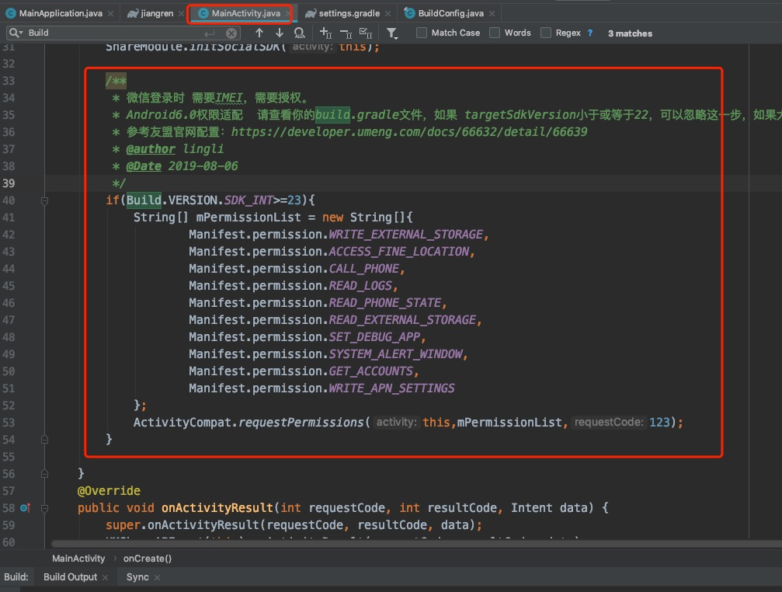The width and height of the screenshot is (782, 592).
Task: Click the Build: panel label
Action: tap(16, 577)
